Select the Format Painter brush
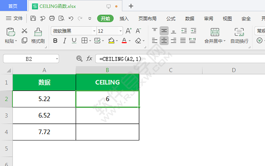The height and width of the screenshot is (166, 265). pyautogui.click(x=38, y=32)
